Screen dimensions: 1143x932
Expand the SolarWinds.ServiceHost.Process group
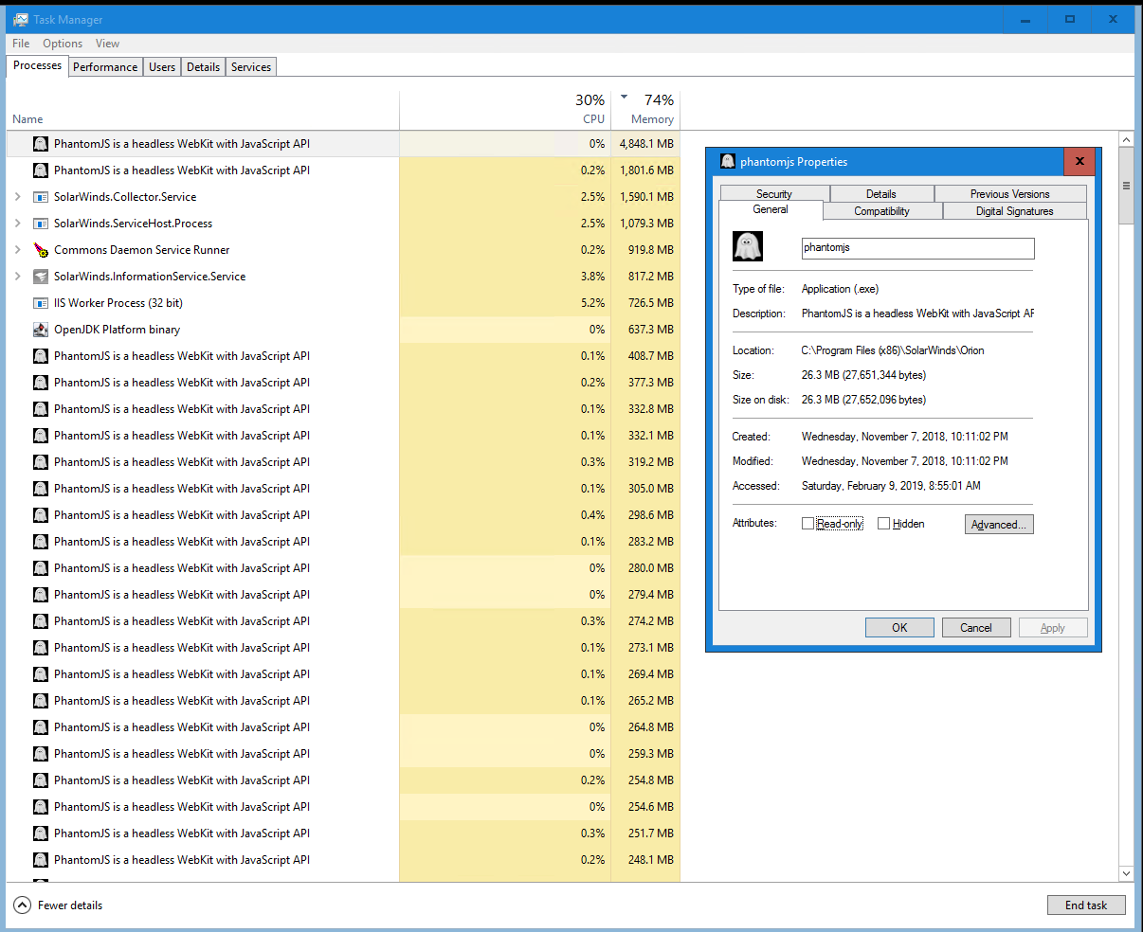coord(17,224)
